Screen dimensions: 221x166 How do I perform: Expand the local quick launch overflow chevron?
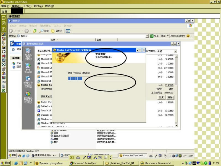pyautogui.click(x=30, y=163)
